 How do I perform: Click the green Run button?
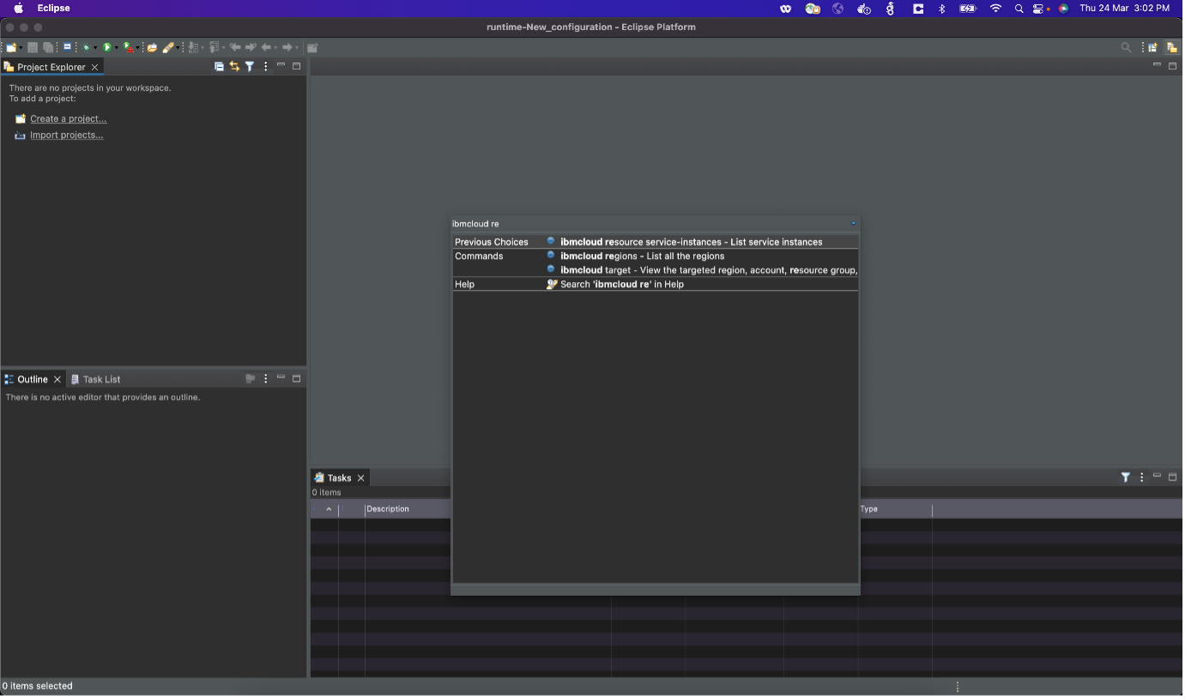pos(107,47)
